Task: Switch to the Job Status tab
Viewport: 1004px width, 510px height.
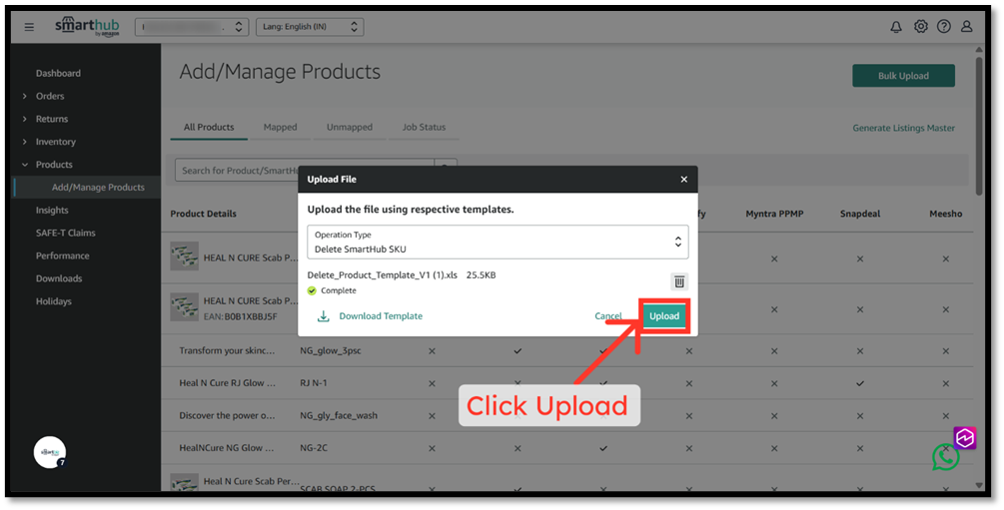Action: point(424,128)
